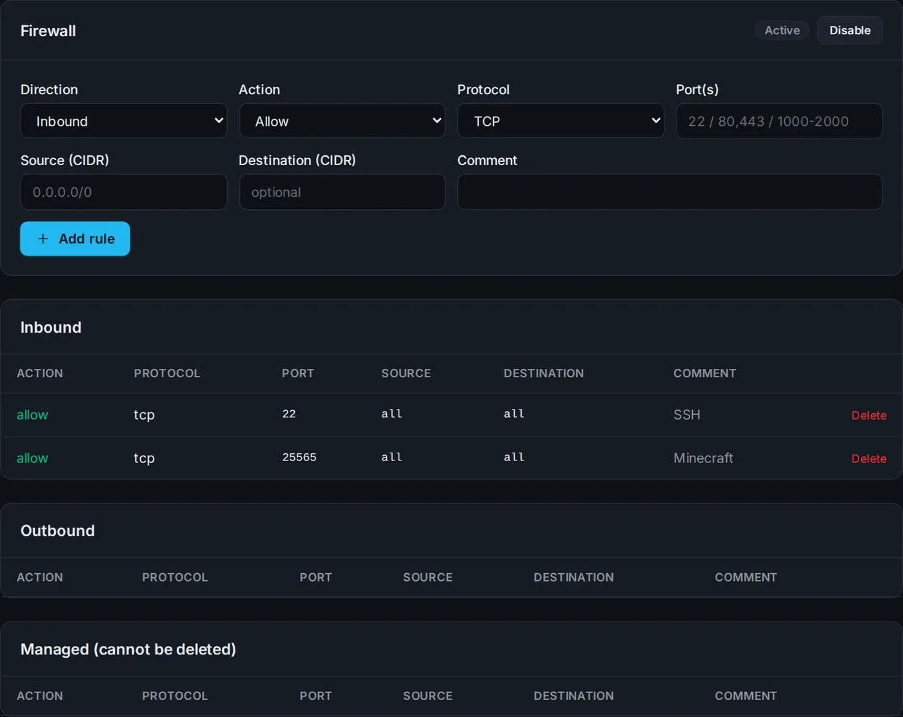
Task: Delete the Minecraft inbound rule
Action: (869, 458)
